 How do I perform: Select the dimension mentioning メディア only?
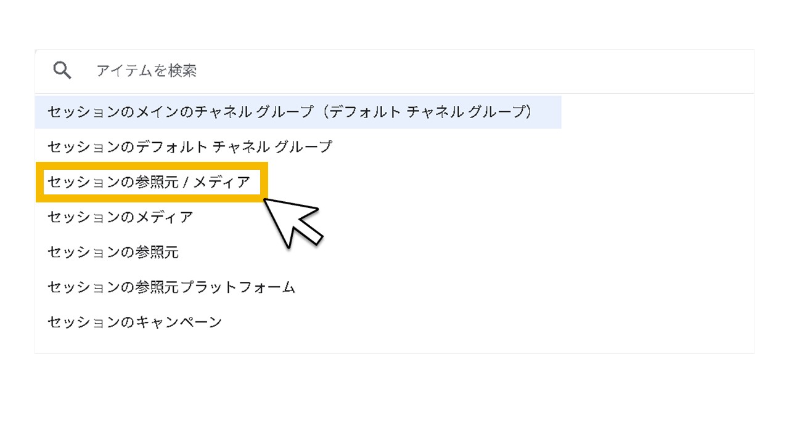tap(120, 217)
